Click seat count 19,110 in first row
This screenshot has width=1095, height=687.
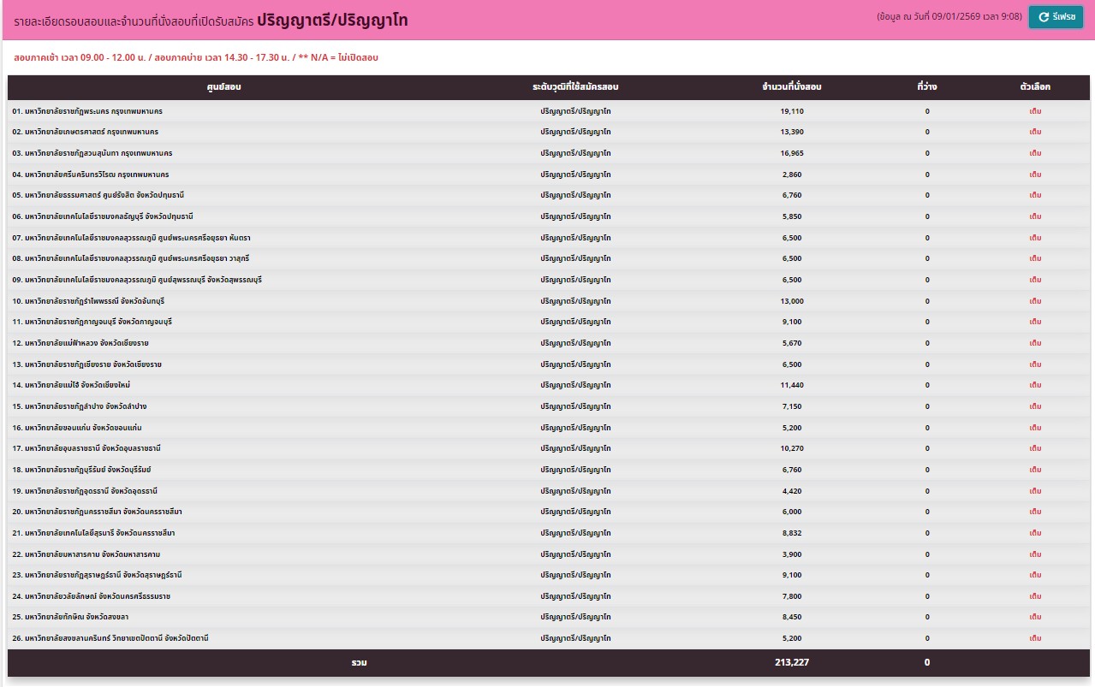coord(792,111)
